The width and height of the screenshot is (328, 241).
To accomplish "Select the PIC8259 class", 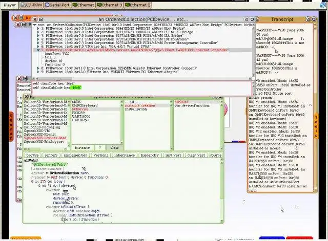I will coord(78,113).
